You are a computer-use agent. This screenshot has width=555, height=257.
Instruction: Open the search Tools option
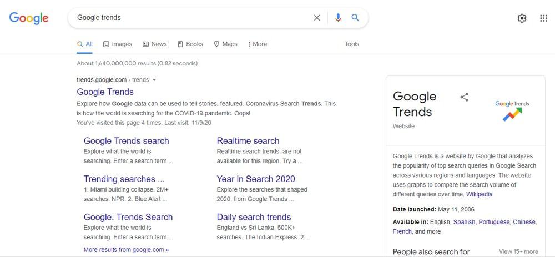click(352, 44)
